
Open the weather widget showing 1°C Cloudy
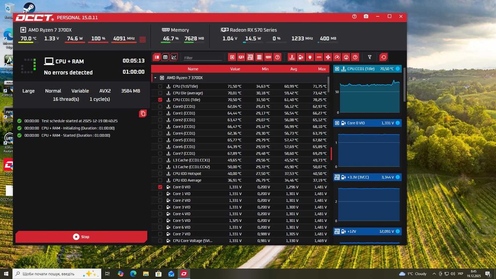coord(413,274)
